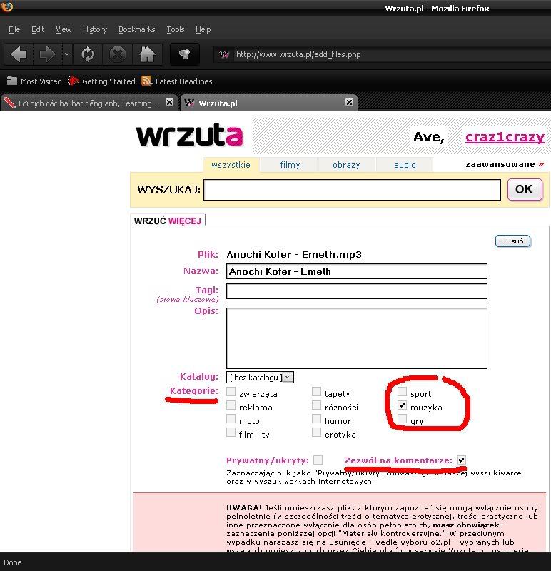Switch to the audio search tab
The width and height of the screenshot is (551, 571).
pyautogui.click(x=405, y=165)
